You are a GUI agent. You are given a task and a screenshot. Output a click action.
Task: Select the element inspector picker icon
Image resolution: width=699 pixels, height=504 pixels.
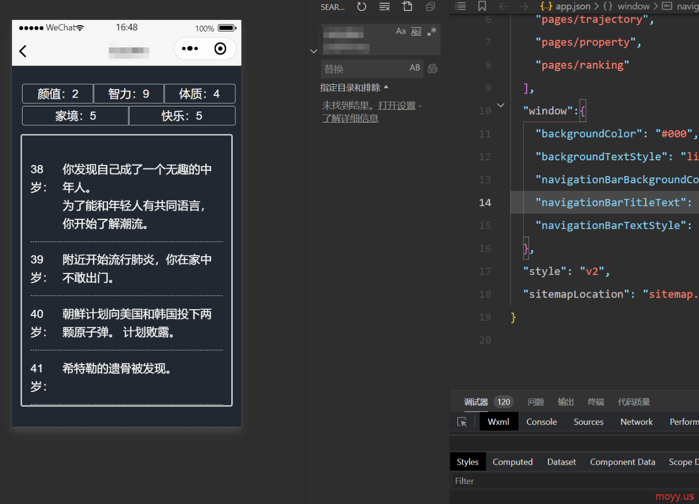tap(462, 422)
